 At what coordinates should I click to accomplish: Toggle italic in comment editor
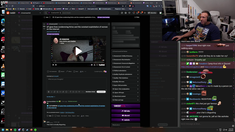pos(51,92)
